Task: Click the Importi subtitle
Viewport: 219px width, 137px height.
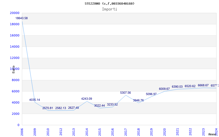Action: click(109, 9)
